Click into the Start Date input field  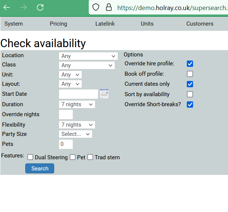78,94
